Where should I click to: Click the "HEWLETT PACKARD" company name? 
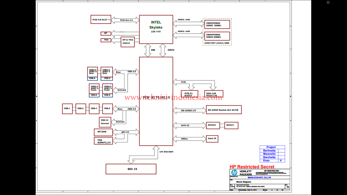[x=246, y=173]
